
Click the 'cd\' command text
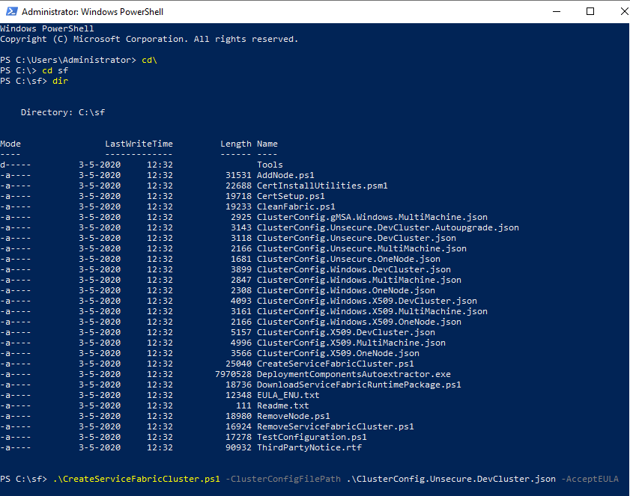coord(150,60)
